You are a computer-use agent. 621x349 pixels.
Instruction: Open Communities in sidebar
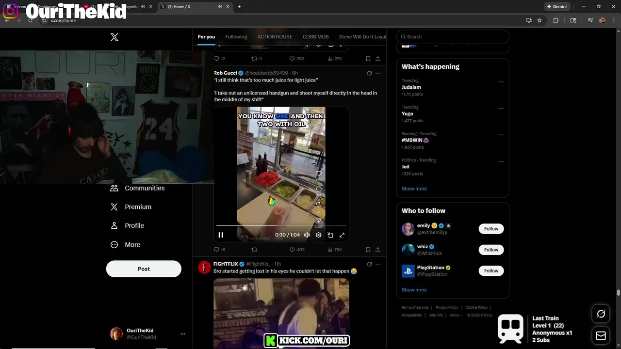138,188
